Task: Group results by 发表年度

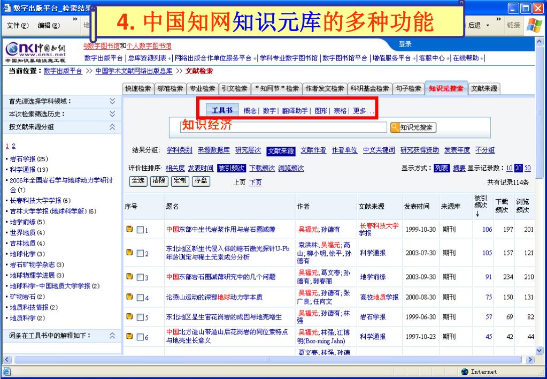Action: 457,150
